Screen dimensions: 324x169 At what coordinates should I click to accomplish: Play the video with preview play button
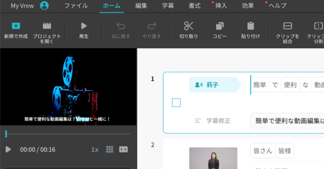(8, 149)
